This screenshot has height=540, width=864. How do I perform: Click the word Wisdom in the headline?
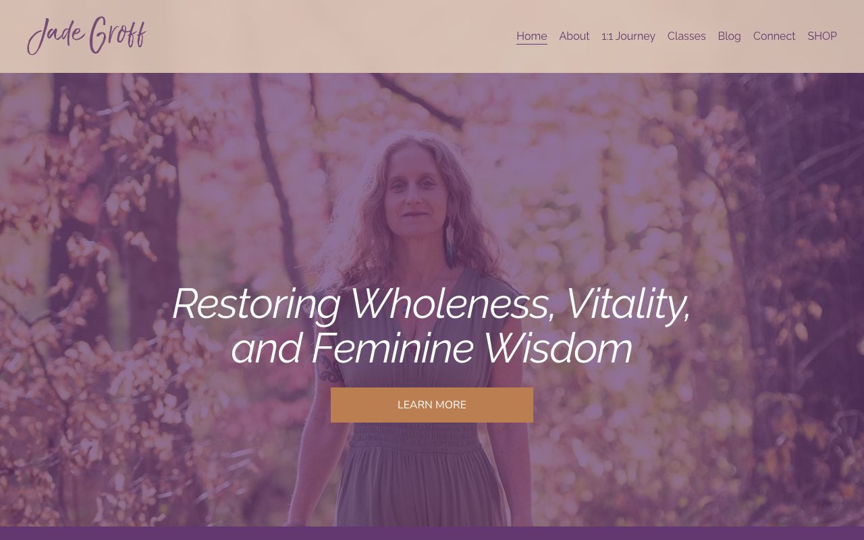pyautogui.click(x=558, y=348)
